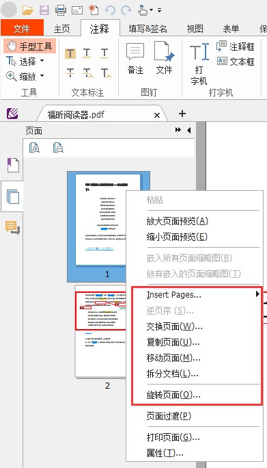Print the document using printer icon
The width and height of the screenshot is (267, 468).
coord(61,10)
